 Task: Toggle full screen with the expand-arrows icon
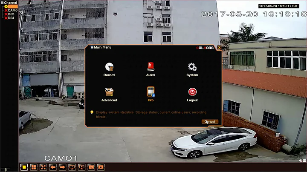pos(43,167)
